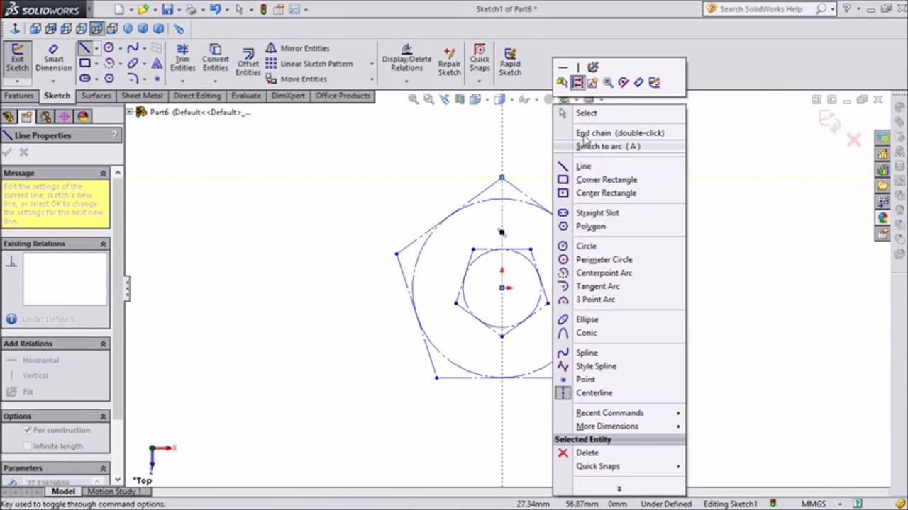908x510 pixels.
Task: Open the PropertyManager tab icon
Action: 27,117
